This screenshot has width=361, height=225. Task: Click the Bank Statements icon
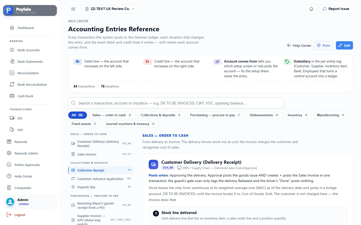pos(12,61)
